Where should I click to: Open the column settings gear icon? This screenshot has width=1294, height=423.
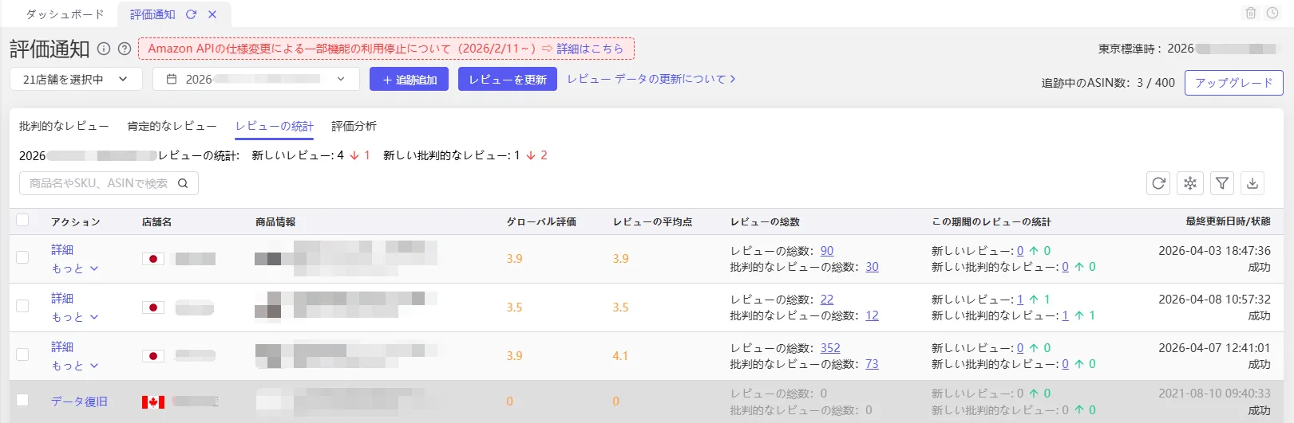pos(1190,183)
